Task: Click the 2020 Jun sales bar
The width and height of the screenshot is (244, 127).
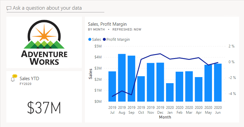Action: point(218,83)
